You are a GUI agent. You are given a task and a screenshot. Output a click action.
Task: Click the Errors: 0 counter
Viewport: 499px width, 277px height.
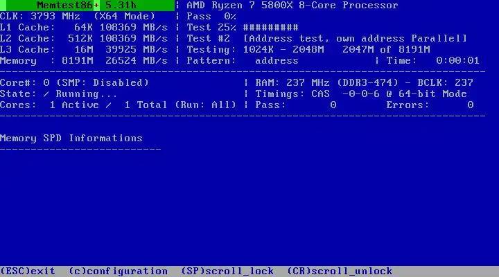pyautogui.click(x=430, y=105)
